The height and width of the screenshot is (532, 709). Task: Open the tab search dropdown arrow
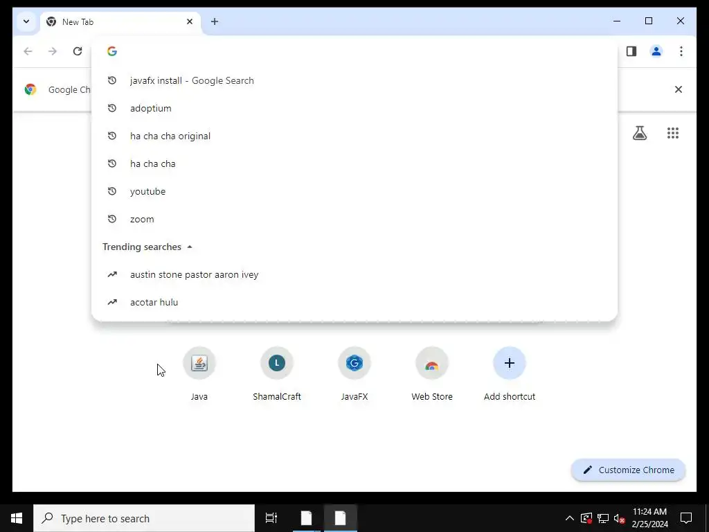(26, 21)
